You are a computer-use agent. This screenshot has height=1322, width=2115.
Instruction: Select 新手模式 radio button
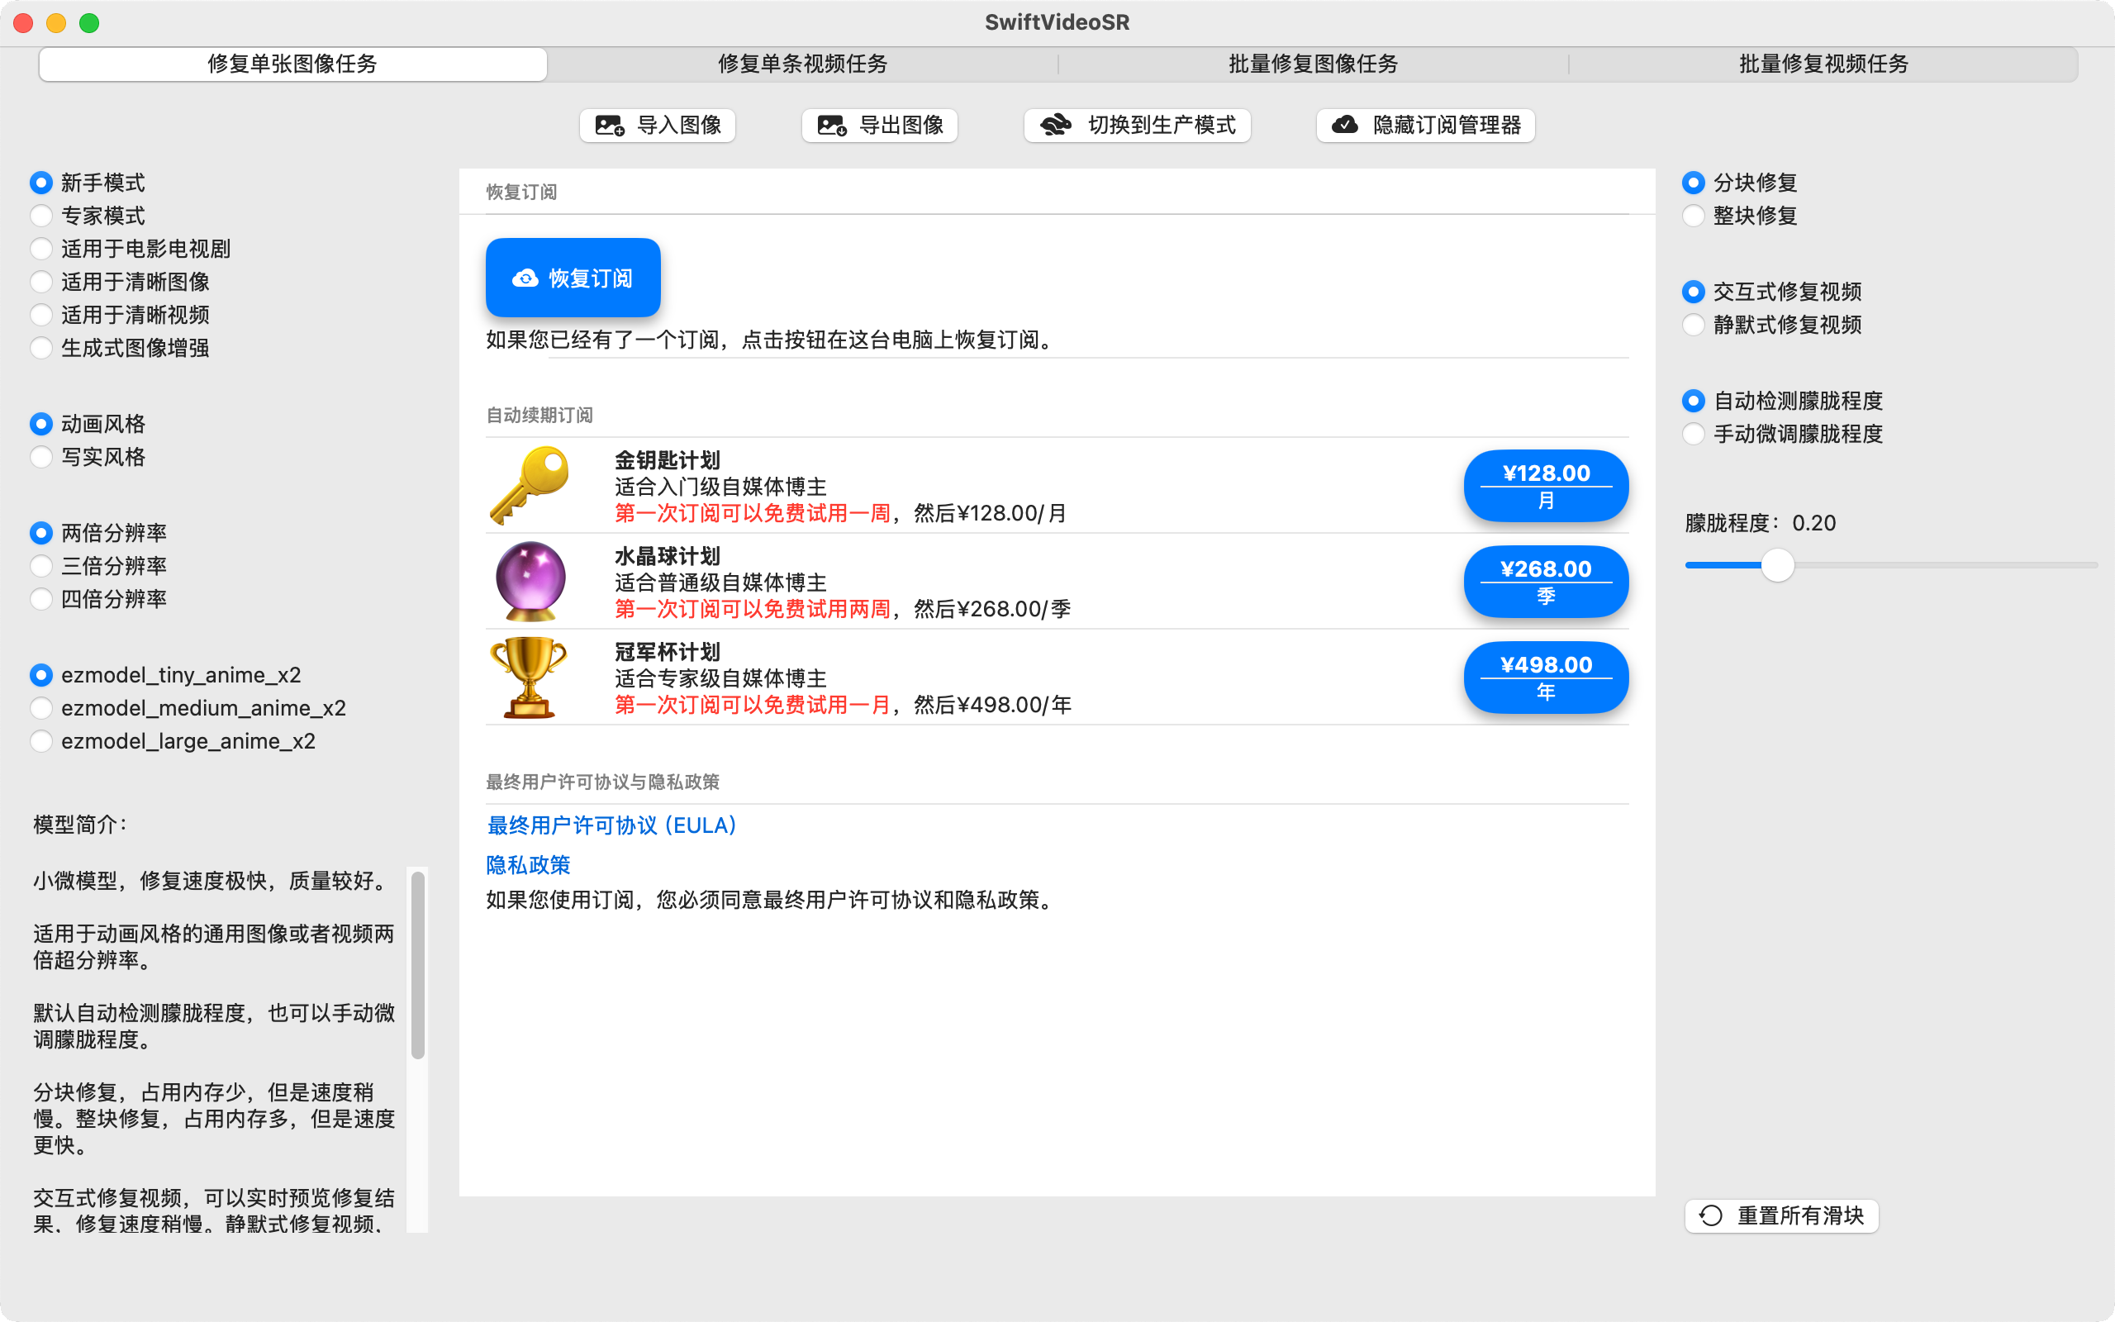pyautogui.click(x=41, y=183)
